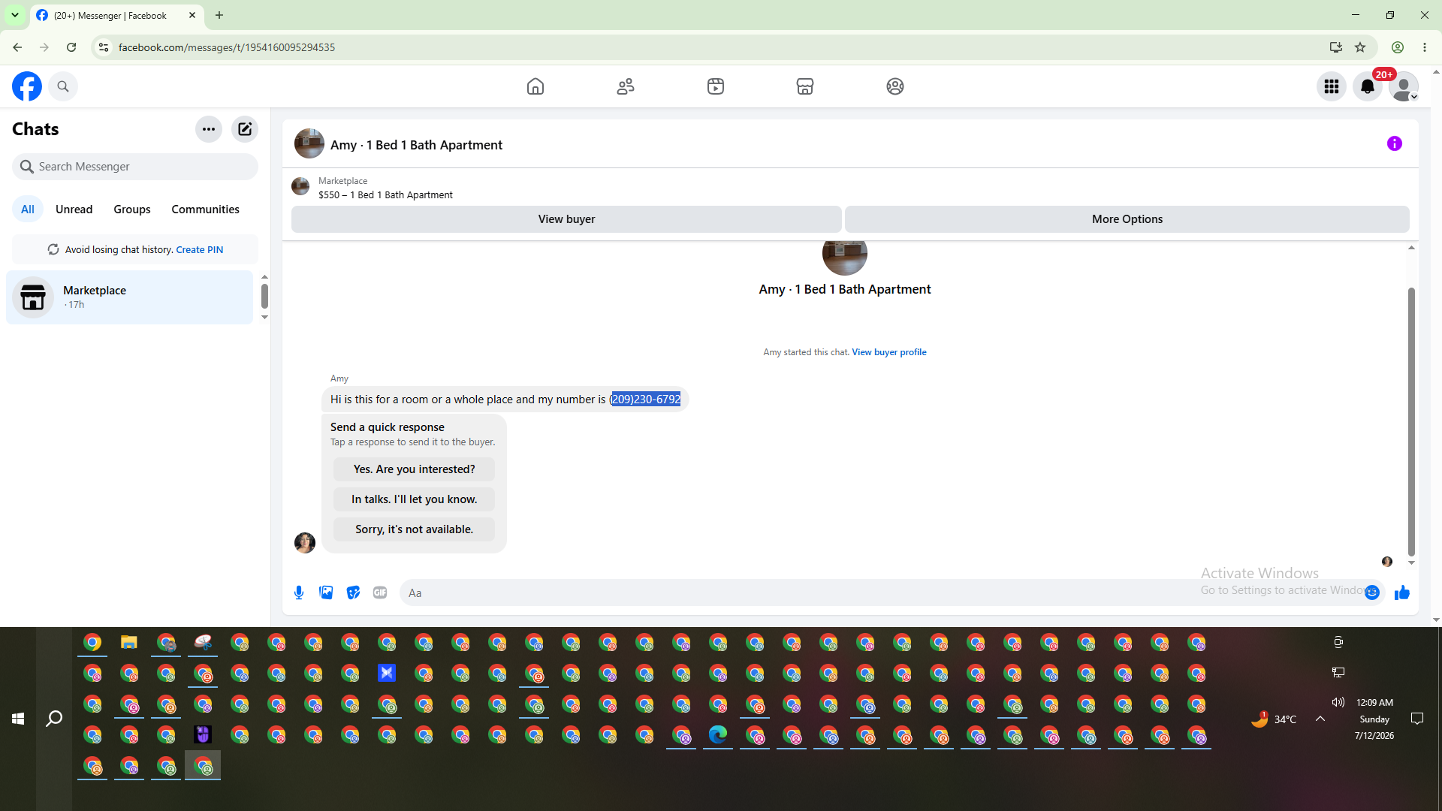The height and width of the screenshot is (811, 1442).
Task: Open the Groups icon in top navigation
Action: (895, 86)
